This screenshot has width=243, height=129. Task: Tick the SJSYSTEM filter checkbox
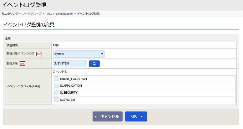click(x=56, y=100)
